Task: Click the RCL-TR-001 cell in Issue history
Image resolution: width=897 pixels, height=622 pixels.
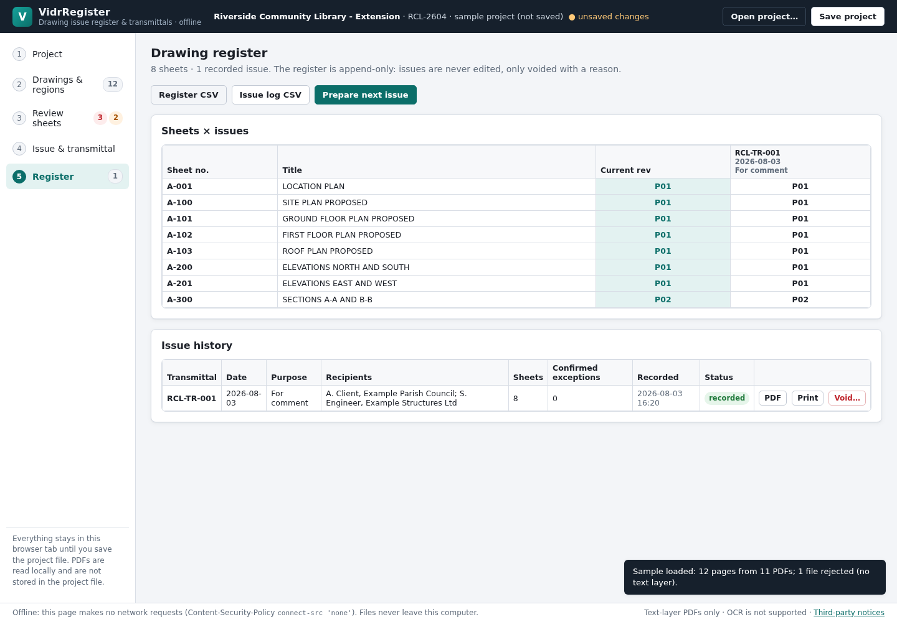Action: pos(192,398)
